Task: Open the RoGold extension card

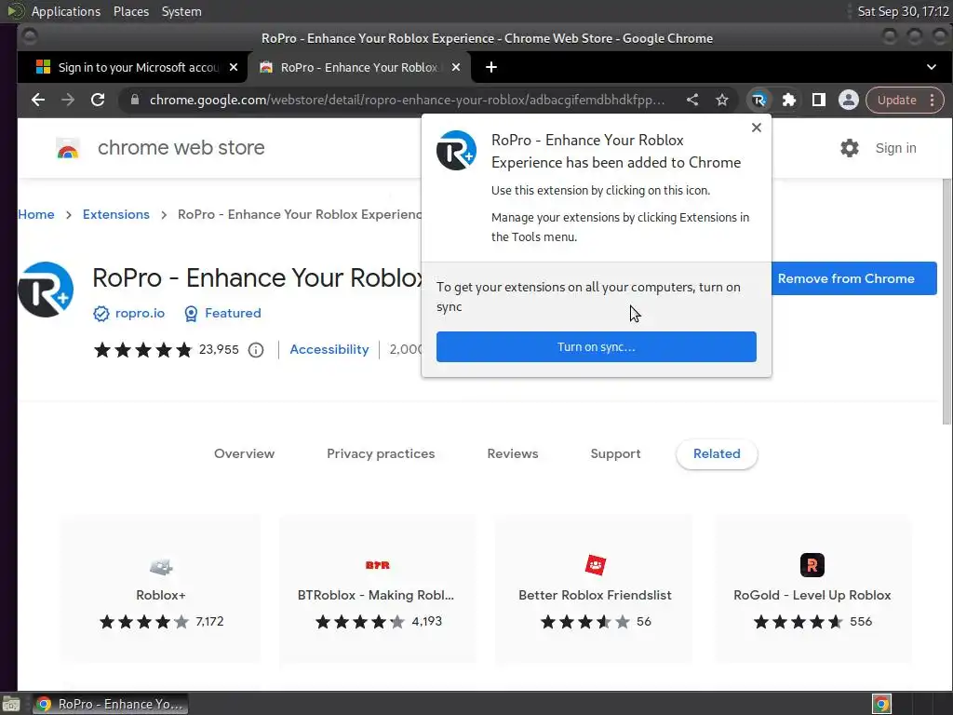Action: click(x=812, y=589)
